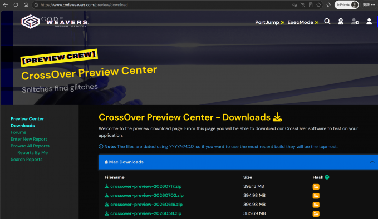Screen dimensions: 378x219
Task: Go to browser home page icon
Action: click(26, 5)
